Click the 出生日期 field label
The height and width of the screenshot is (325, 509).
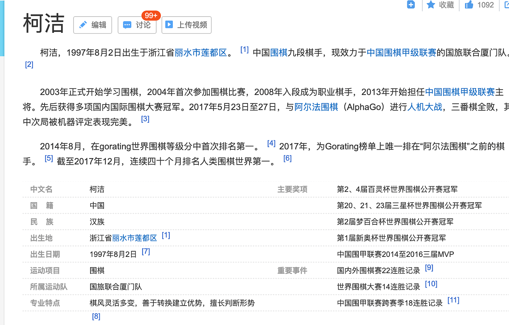[45, 254]
